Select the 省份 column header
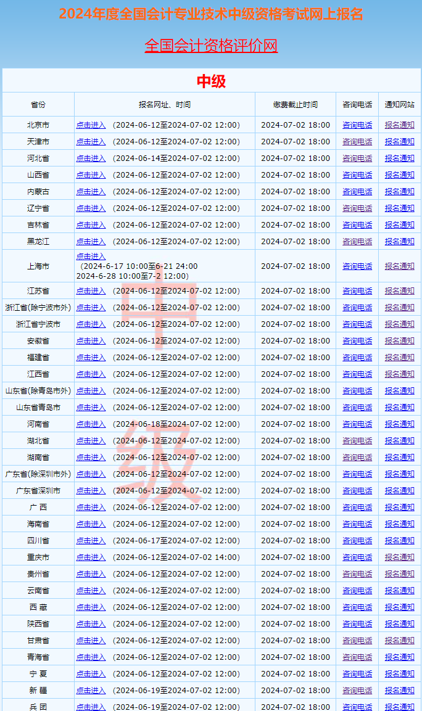Image resolution: width=422 pixels, height=711 pixels. tap(38, 105)
